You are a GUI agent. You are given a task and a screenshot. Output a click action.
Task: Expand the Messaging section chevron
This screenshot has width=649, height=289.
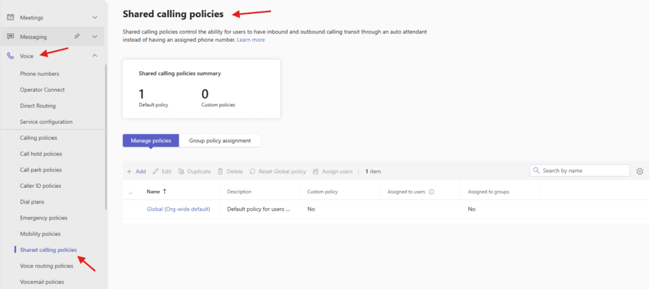coord(95,37)
